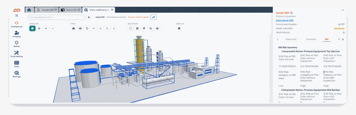Click the frame selection icon
This screenshot has width=356, height=115.
pos(130,28)
